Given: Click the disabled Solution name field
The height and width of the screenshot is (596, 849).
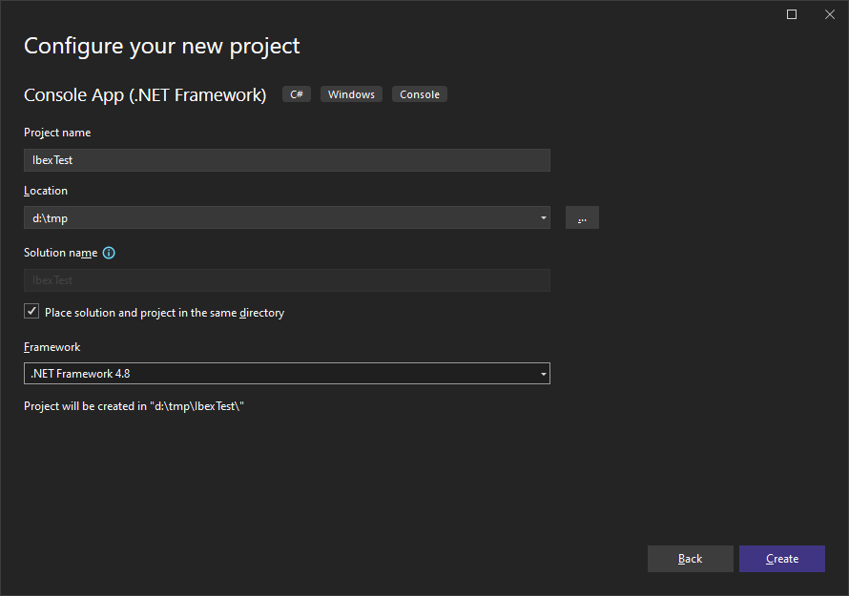Looking at the screenshot, I should click(286, 280).
